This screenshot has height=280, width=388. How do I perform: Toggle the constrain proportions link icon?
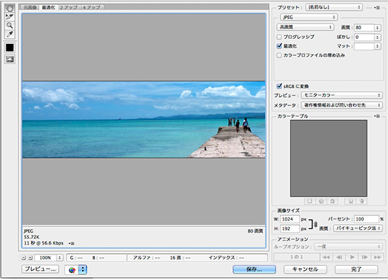[316, 224]
